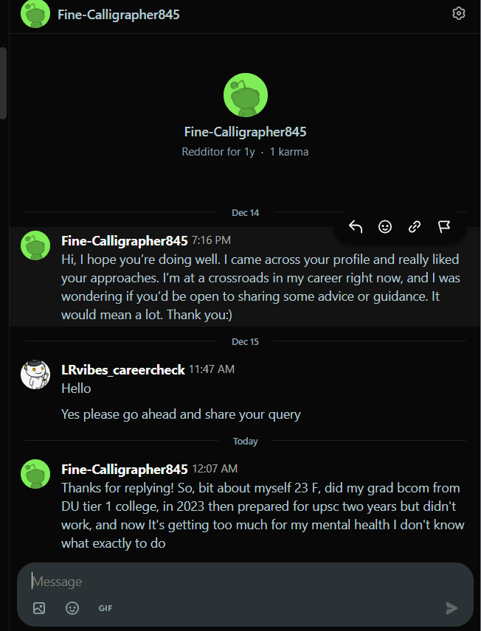The width and height of the screenshot is (481, 631).
Task: Click LRvibes_careercheck username
Action: [123, 369]
